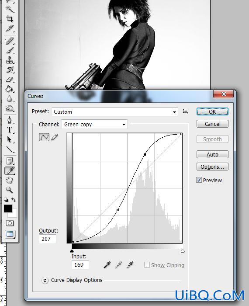Pick the black point eyedropper

[x=107, y=265]
